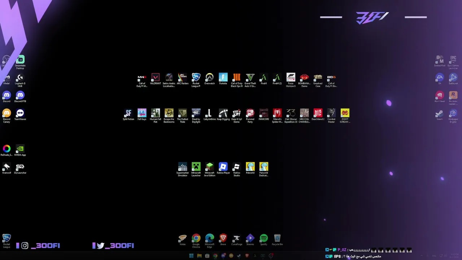
Task: Open File Explorer from the taskbar
Action: (199, 256)
